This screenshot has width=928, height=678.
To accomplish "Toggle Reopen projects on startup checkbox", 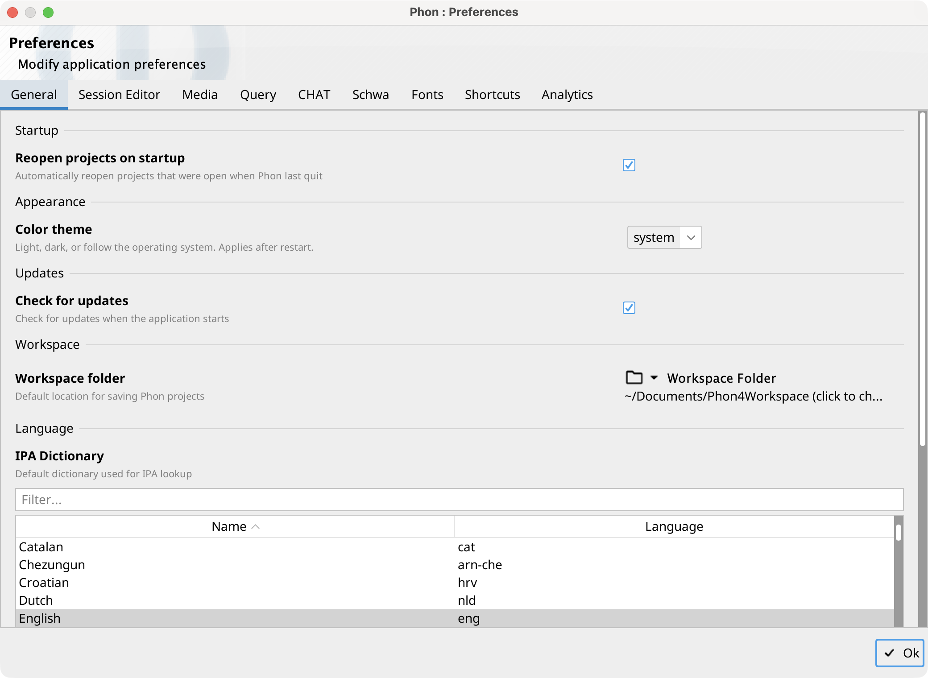I will coord(629,165).
